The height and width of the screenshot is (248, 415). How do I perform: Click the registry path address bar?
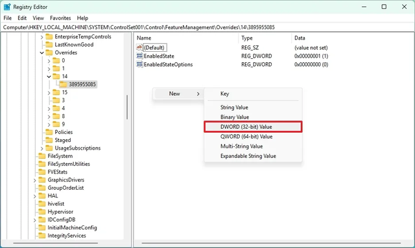pyautogui.click(x=207, y=27)
